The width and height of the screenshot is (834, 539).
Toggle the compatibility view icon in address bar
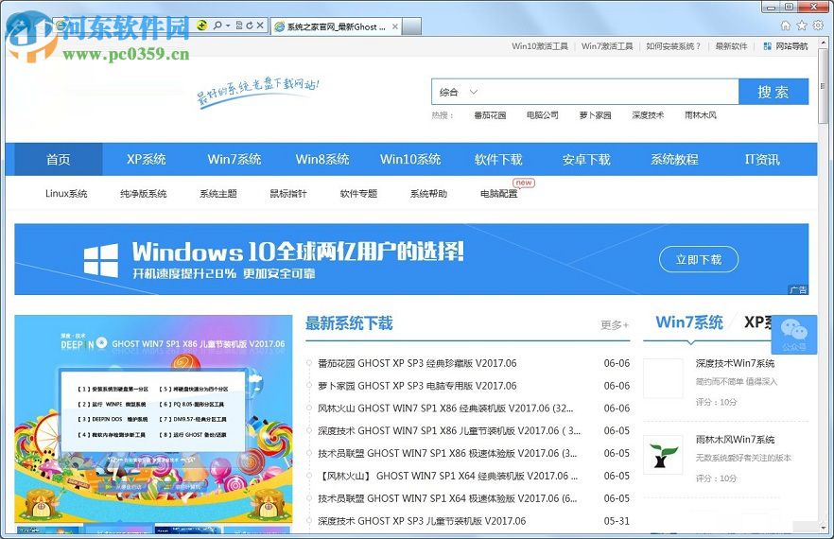pyautogui.click(x=239, y=25)
